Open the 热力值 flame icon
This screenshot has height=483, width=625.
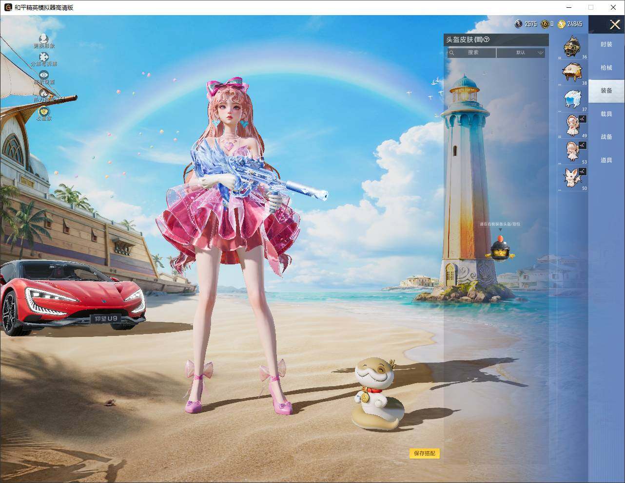[44, 93]
